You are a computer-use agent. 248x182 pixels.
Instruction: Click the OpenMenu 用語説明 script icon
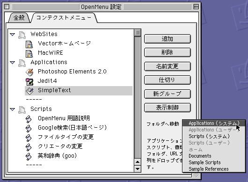tap(29, 119)
